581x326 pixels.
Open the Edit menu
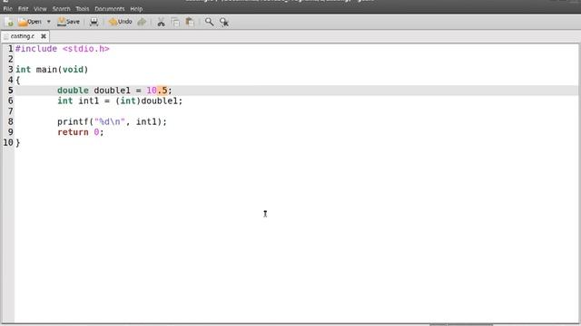(x=23, y=8)
